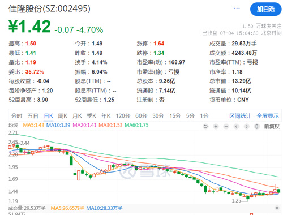Click the 换手 value 4.14%
The image size is (283, 215).
click(100, 62)
